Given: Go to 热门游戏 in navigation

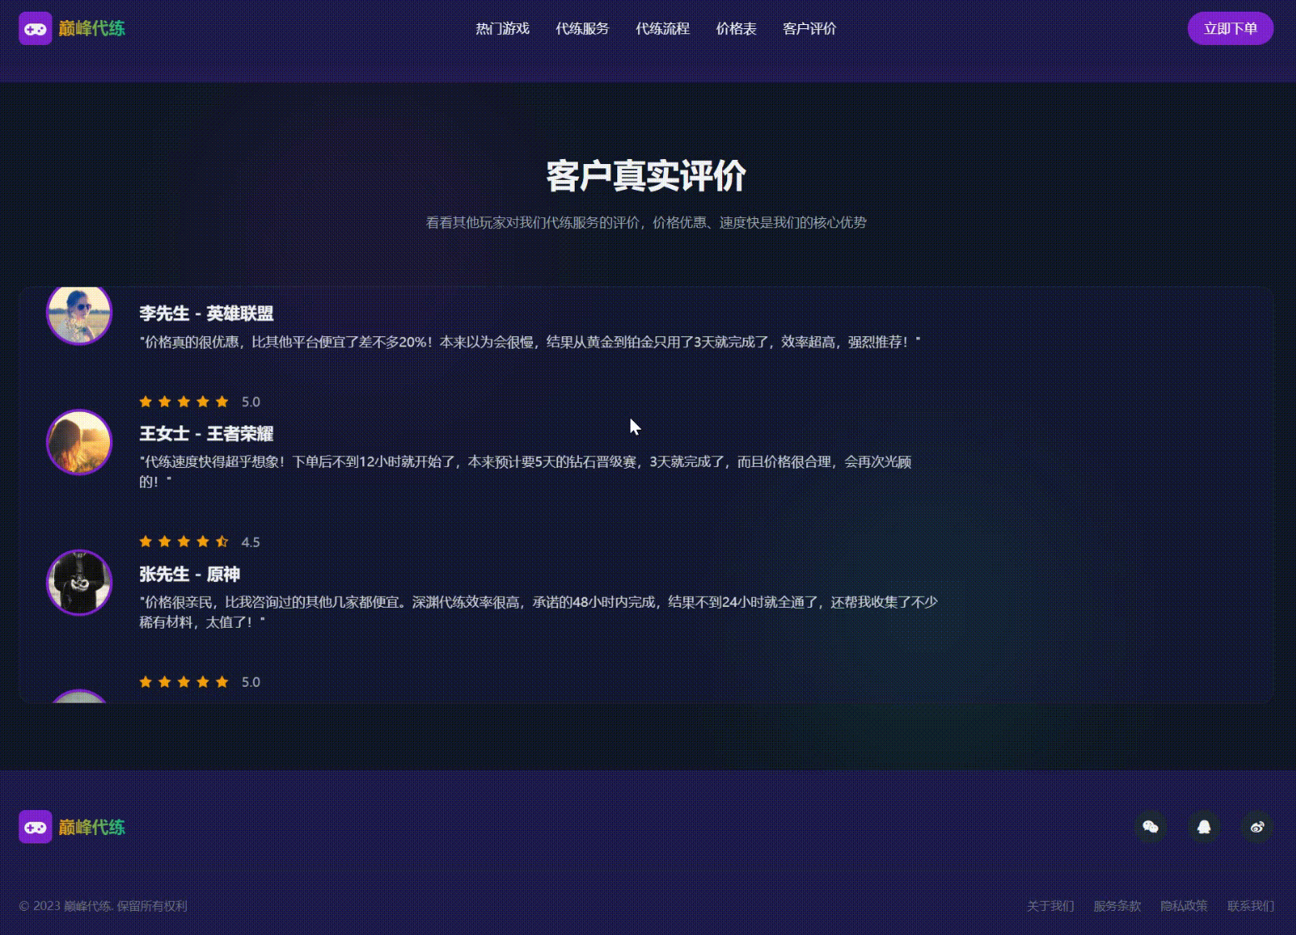Looking at the screenshot, I should [x=502, y=29].
